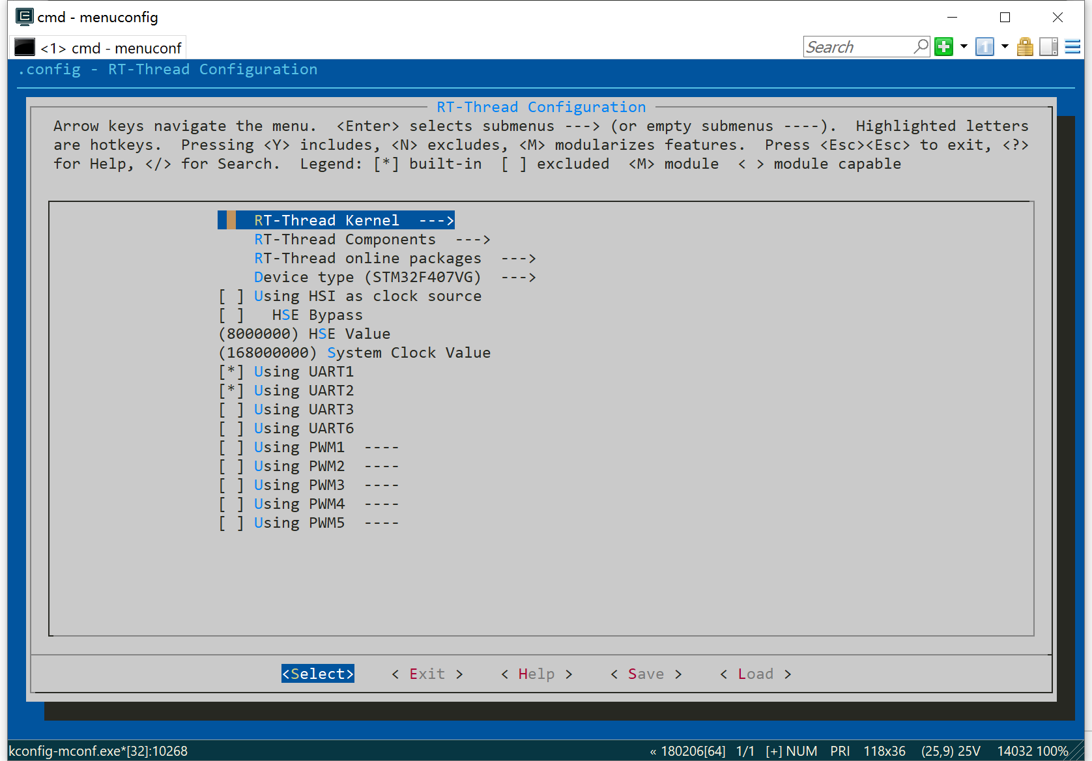
Task: Click the '14032 100%' status bar entry
Action: 1033,751
